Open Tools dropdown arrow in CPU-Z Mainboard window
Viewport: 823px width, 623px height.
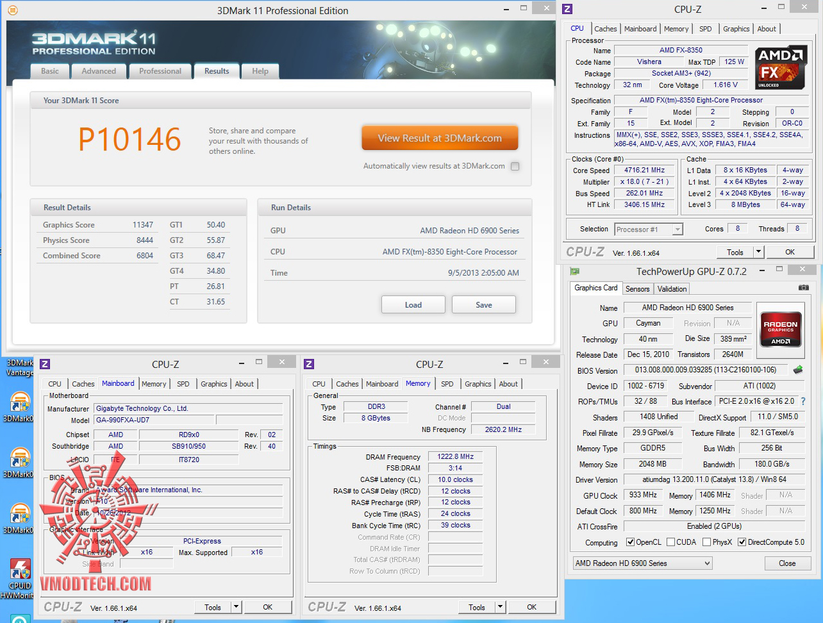[236, 607]
